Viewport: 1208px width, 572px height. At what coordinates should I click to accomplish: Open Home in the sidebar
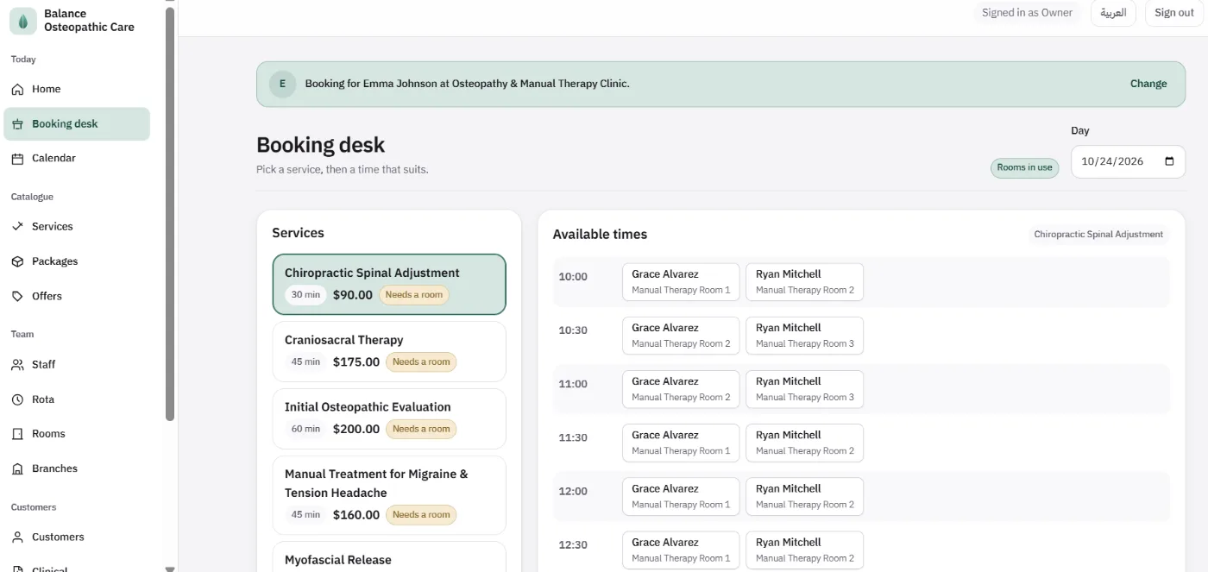(x=77, y=89)
